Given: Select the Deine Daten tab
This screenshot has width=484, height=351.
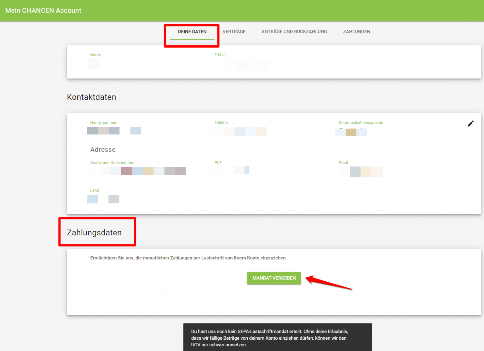Looking at the screenshot, I should 192,32.
